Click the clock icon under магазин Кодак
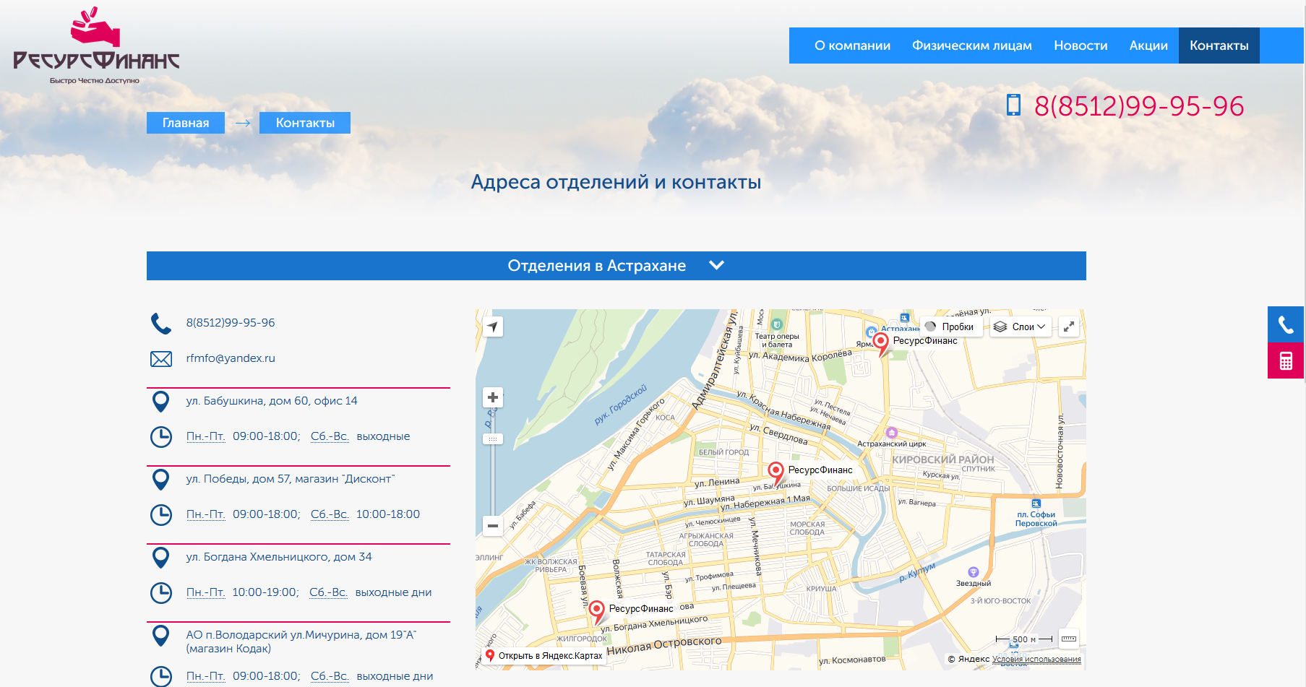The width and height of the screenshot is (1306, 687). click(x=161, y=677)
